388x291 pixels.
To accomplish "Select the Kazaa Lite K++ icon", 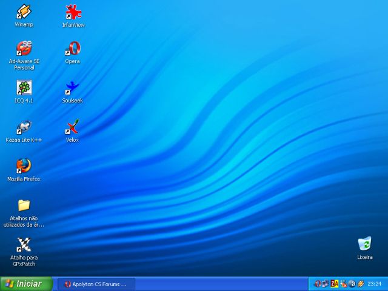I will [24, 127].
